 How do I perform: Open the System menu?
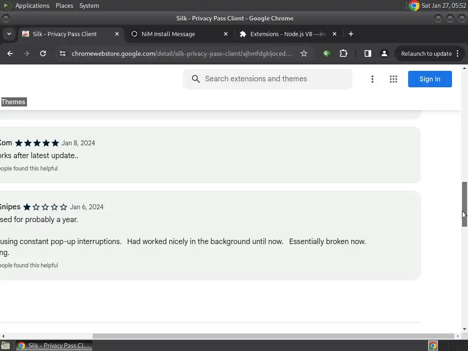[89, 5]
